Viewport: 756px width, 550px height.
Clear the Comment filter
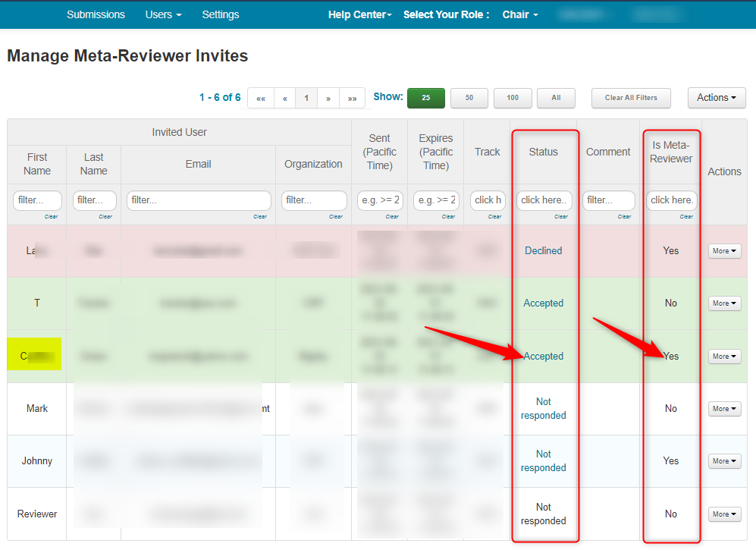pyautogui.click(x=624, y=217)
